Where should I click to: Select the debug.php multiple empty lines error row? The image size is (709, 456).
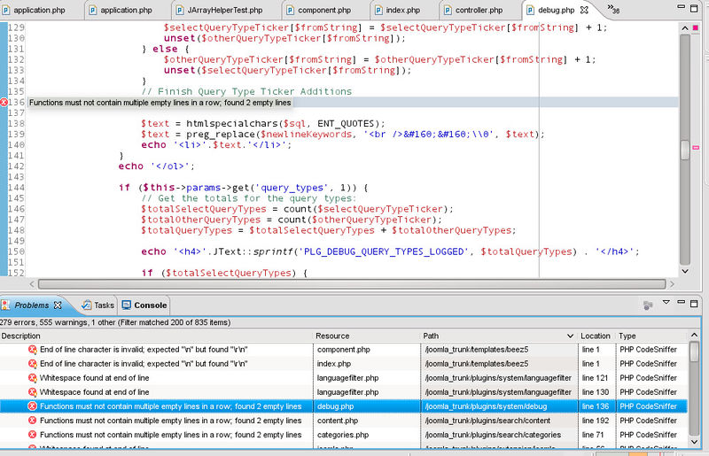(170, 406)
